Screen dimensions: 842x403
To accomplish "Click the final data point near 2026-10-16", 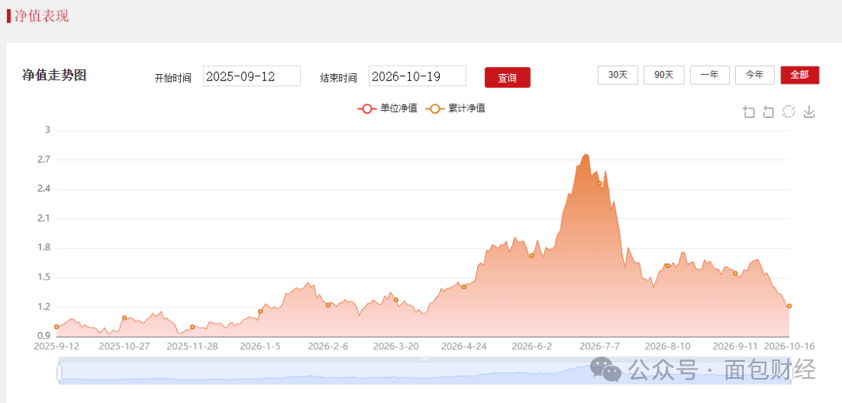I will (789, 306).
